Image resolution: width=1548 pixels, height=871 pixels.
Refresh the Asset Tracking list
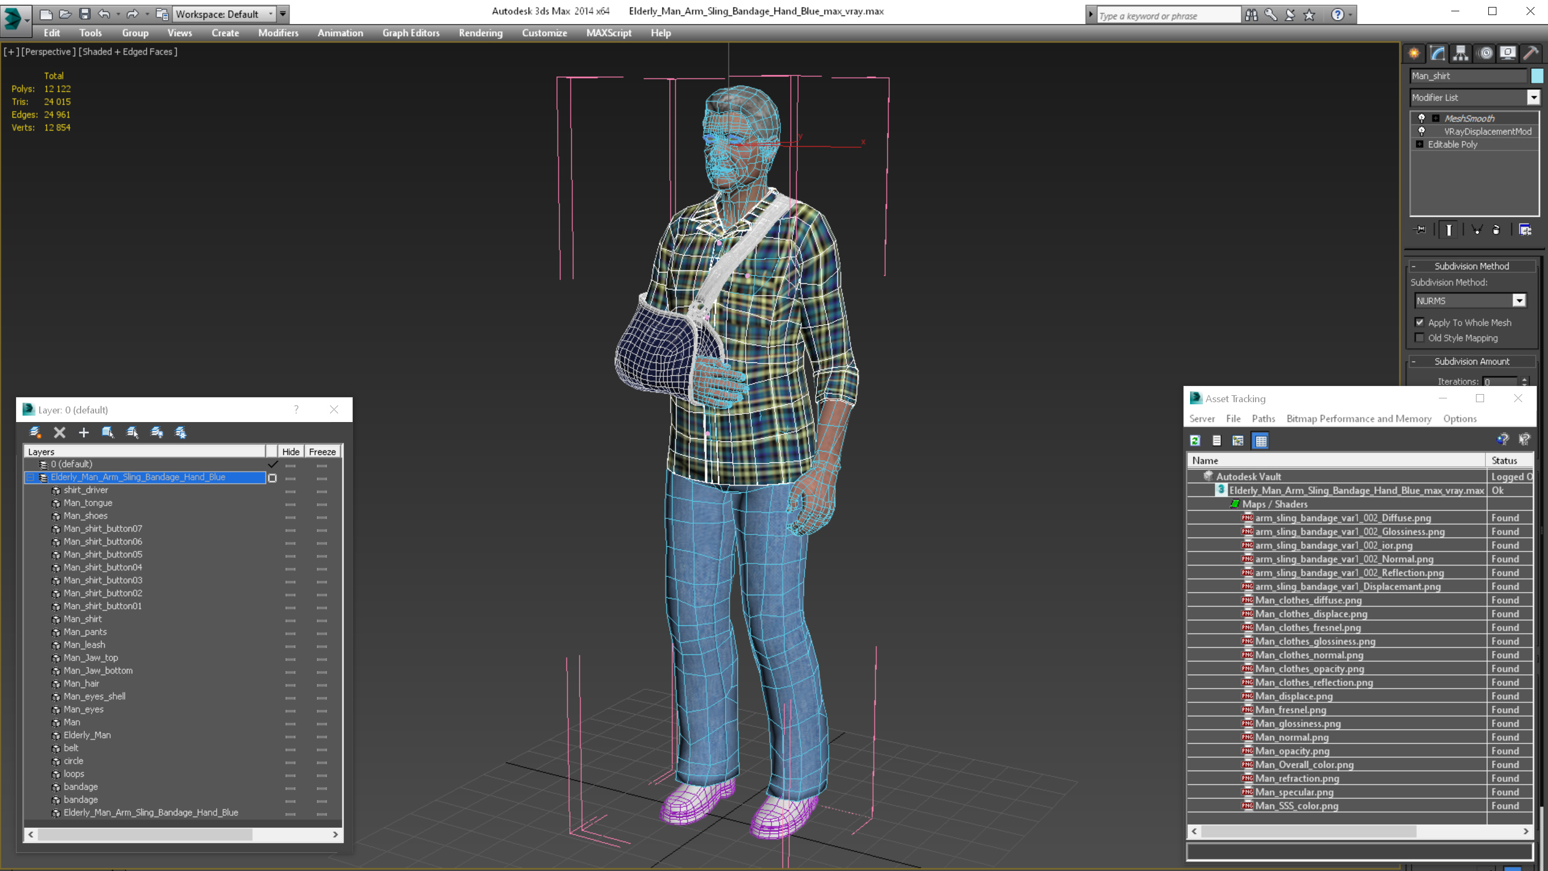tap(1195, 441)
